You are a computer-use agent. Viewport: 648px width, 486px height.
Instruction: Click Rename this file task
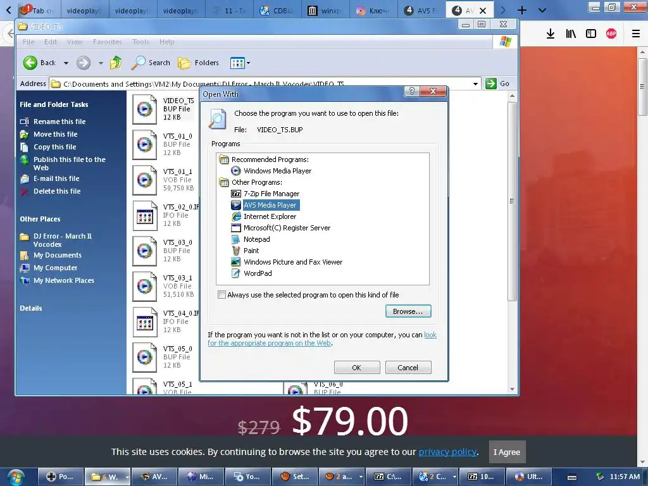point(59,121)
